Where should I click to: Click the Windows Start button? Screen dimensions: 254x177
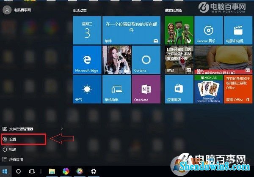click(x=5, y=171)
